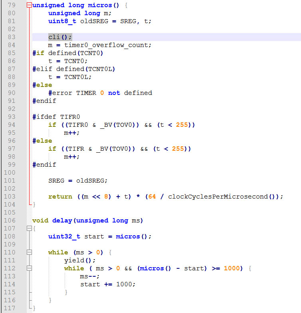Click 'ms--;' on line 113

(x=89, y=276)
